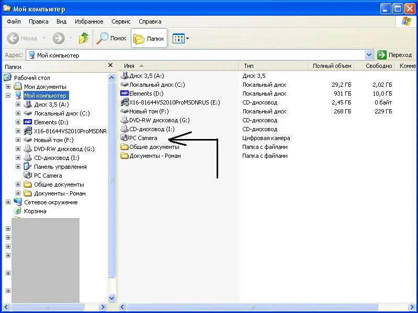Select the WD Elements (D:) icon in list
The height and width of the screenshot is (313, 418).
(x=124, y=94)
